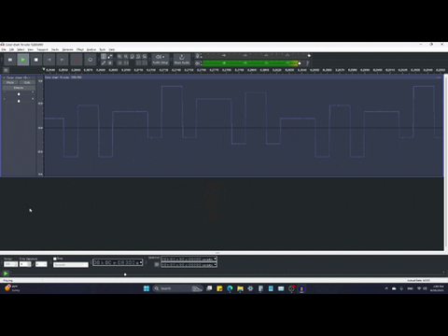Screen dimensions: 448x336
Task: Open the time display format dropdown arrow
Action: [x=141, y=262]
